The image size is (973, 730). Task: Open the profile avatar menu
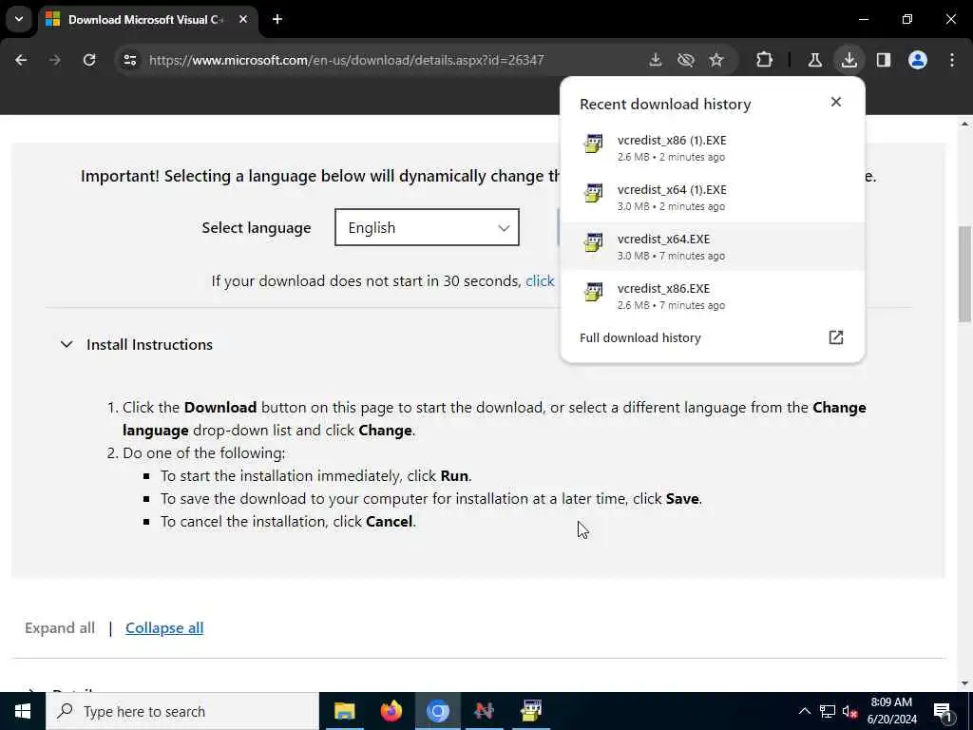click(x=918, y=60)
